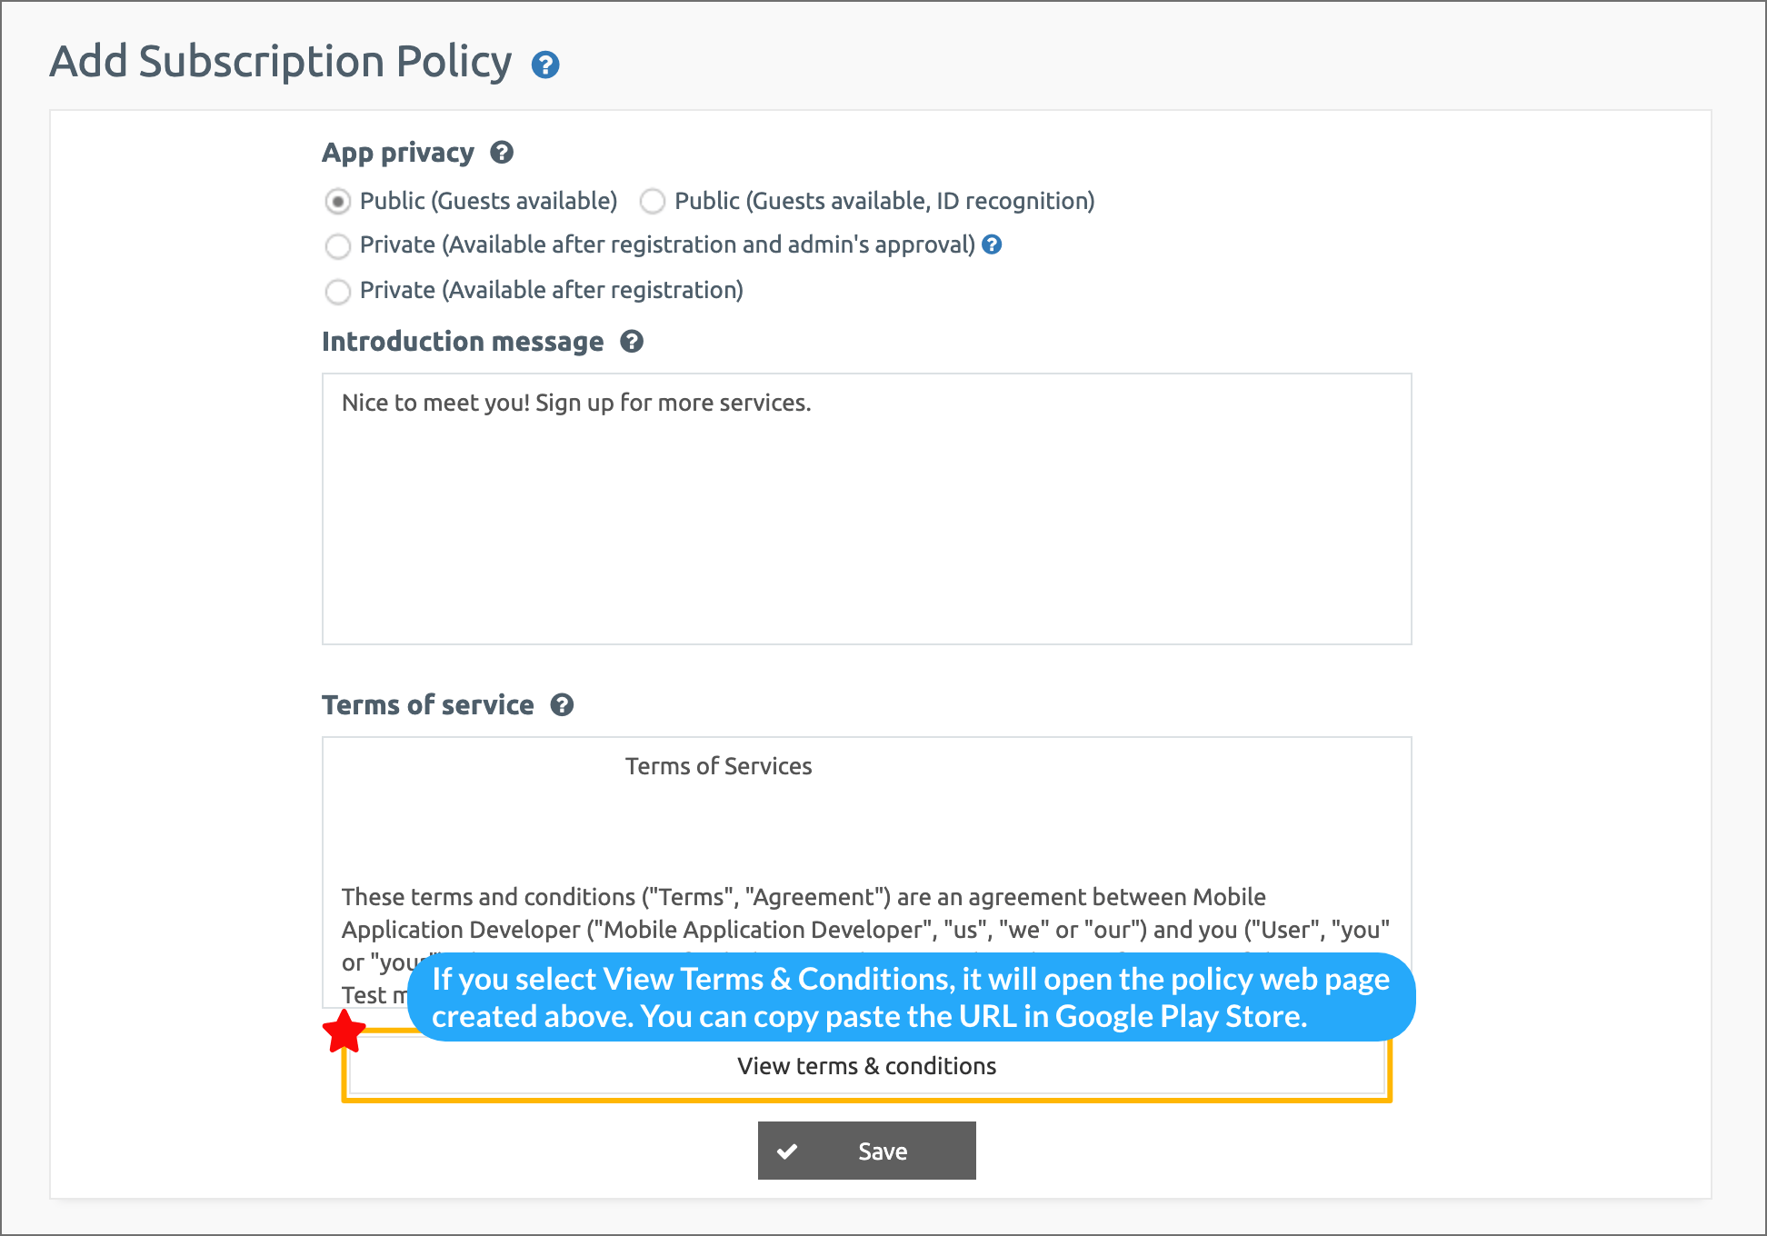Click help icon after admin's approval option
Image resolution: width=1767 pixels, height=1236 pixels.
pos(993,244)
